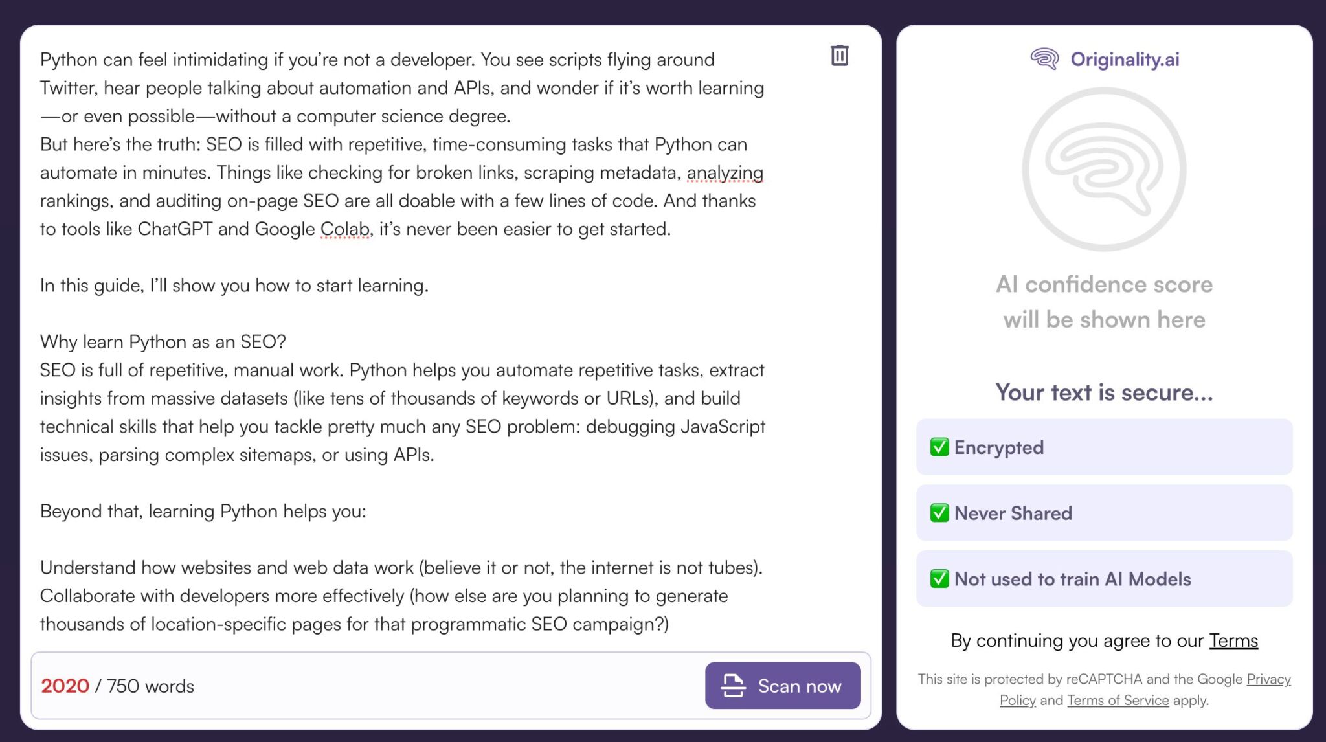The height and width of the screenshot is (742, 1326).
Task: Select the red 2020 word count number
Action: click(x=65, y=686)
